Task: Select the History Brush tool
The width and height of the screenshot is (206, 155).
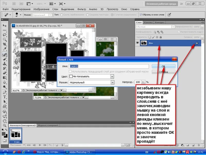Action: [x=5, y=68]
